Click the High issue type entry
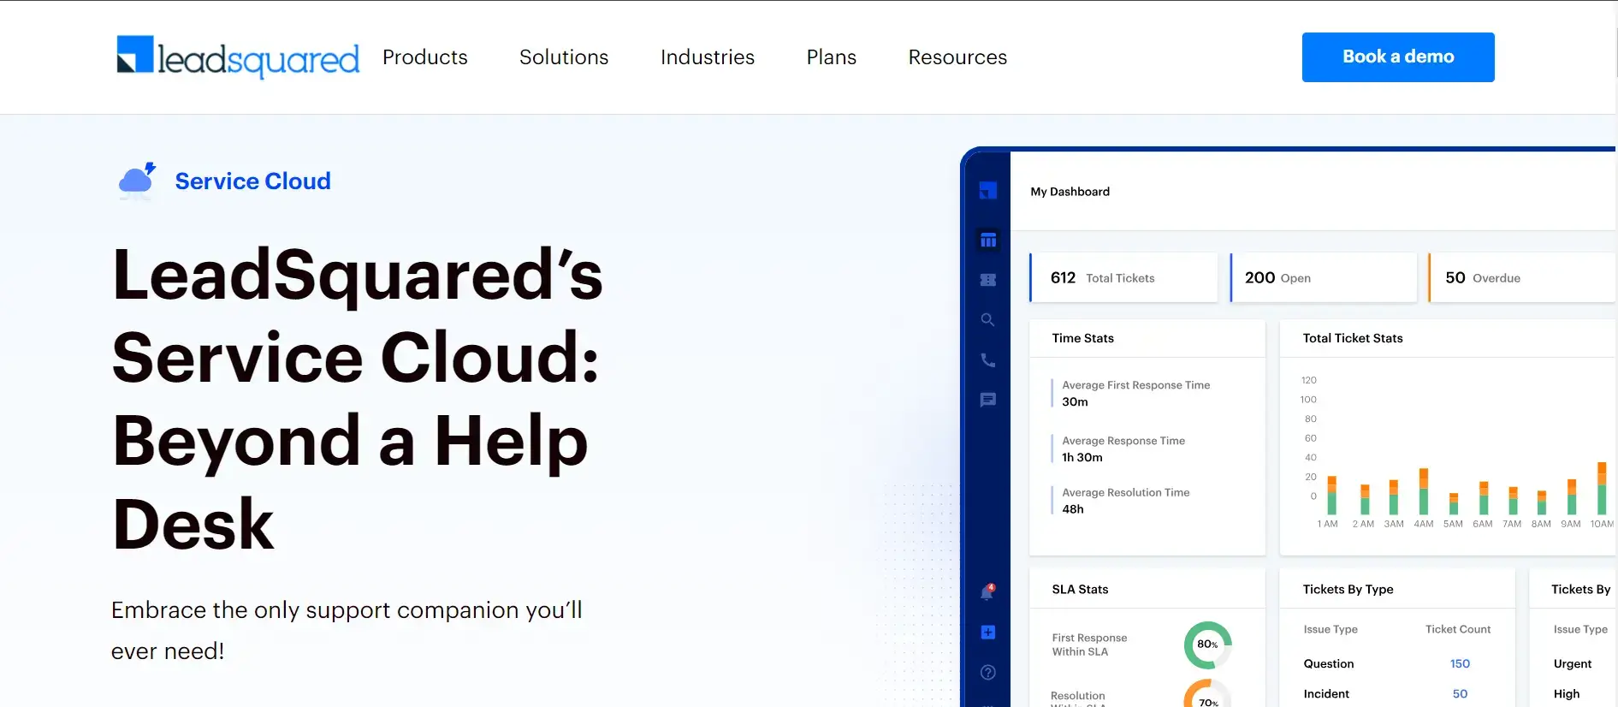 coord(1567,694)
